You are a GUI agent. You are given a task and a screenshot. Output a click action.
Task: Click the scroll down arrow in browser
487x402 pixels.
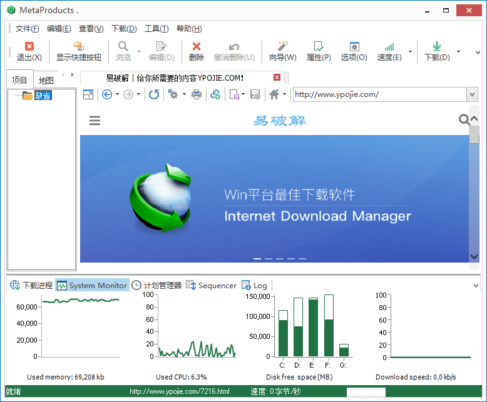point(474,256)
